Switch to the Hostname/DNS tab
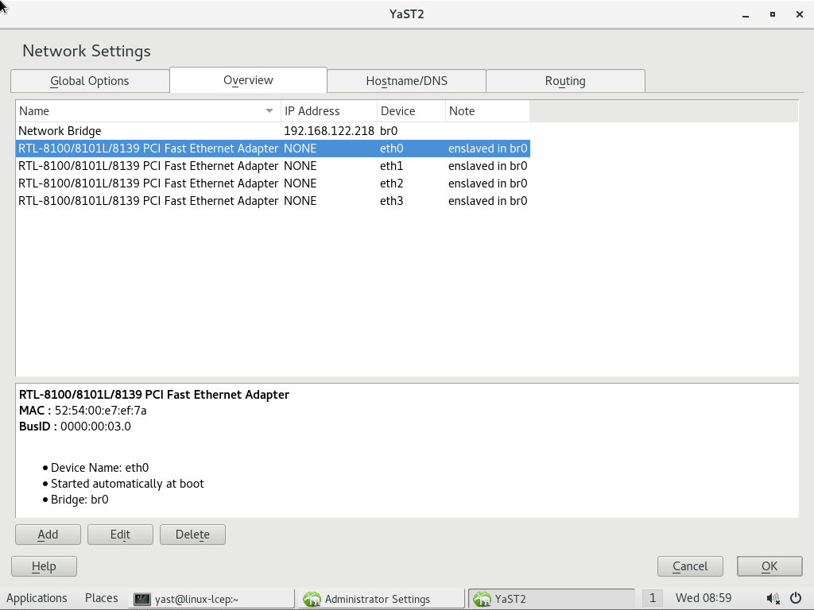The height and width of the screenshot is (610, 814). coord(406,81)
